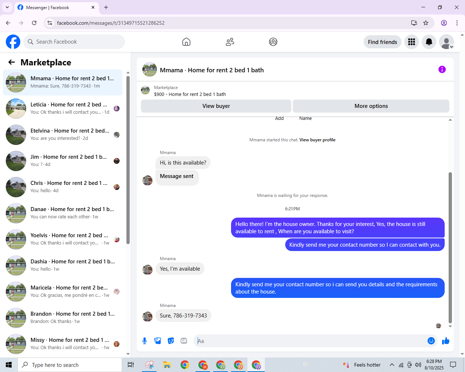465x372 pixels.
Task: Open the account profile avatar menu
Action: 446,42
